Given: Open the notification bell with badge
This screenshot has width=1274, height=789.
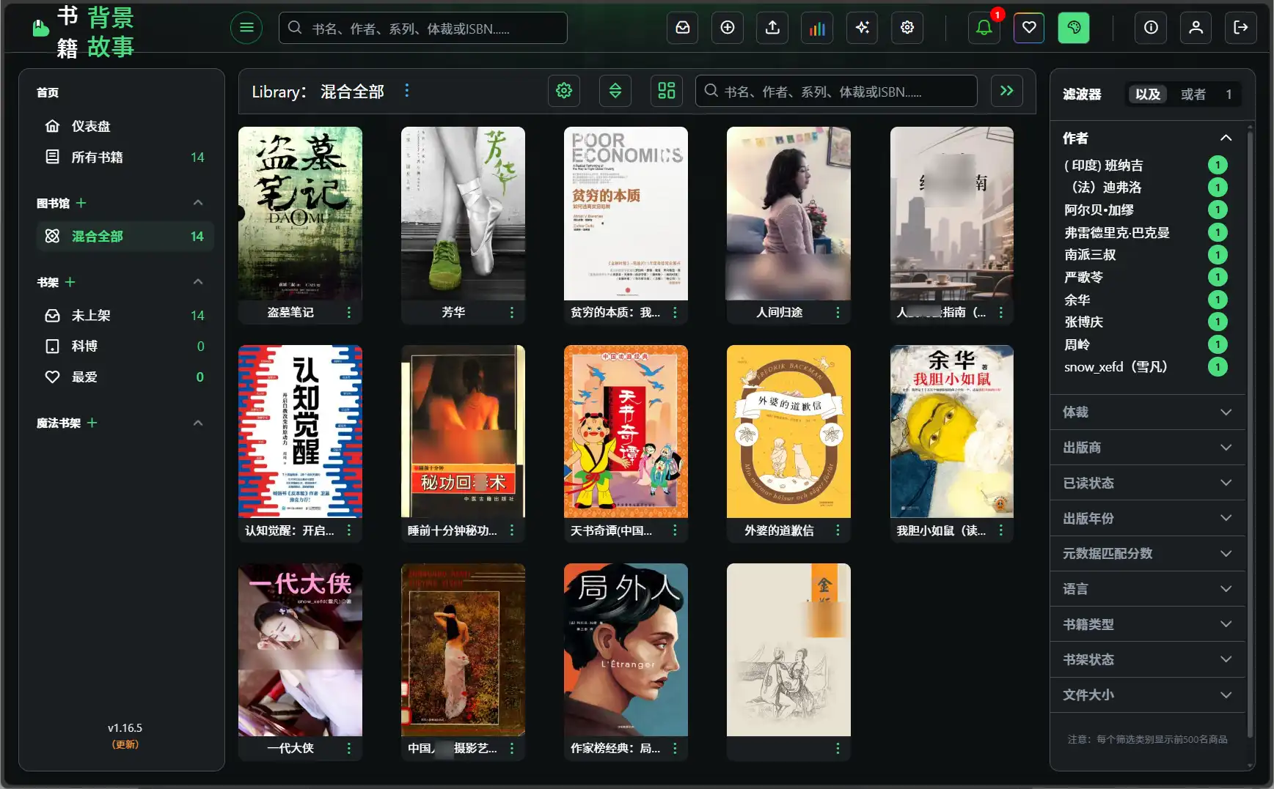Looking at the screenshot, I should tap(984, 28).
